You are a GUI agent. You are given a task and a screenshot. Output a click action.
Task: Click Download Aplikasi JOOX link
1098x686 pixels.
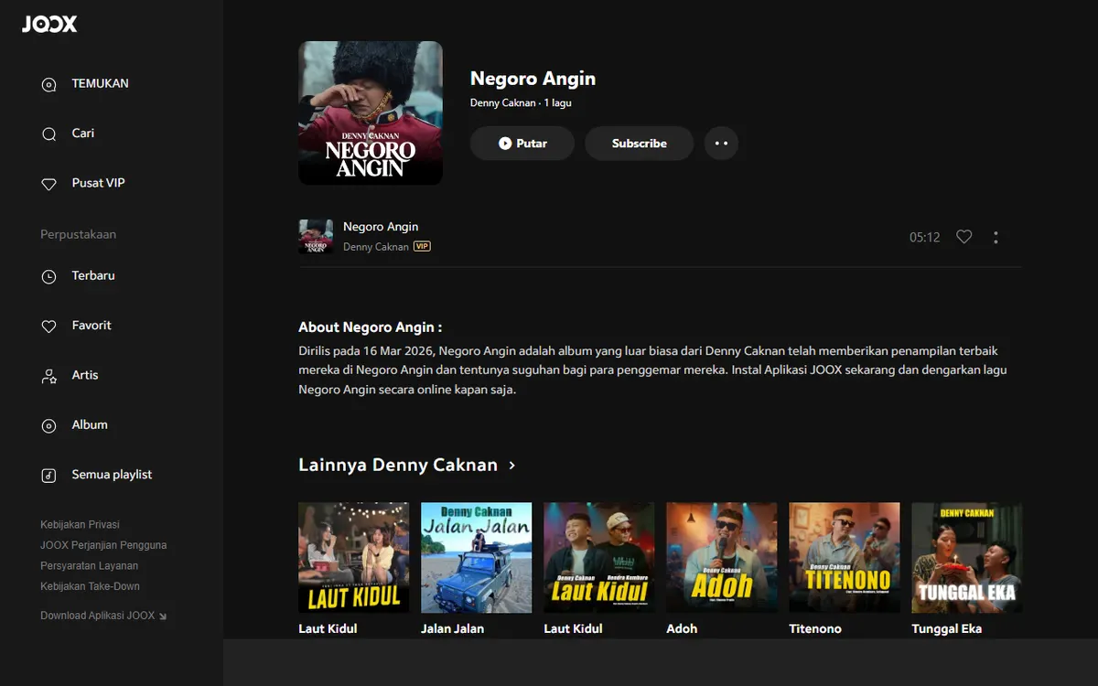[x=103, y=616]
